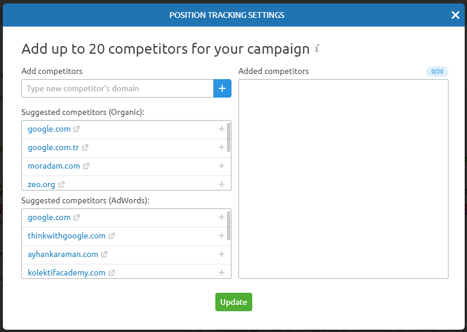The image size is (467, 332).
Task: Add ayhankaraman.com using its plus icon
Action: (x=222, y=254)
